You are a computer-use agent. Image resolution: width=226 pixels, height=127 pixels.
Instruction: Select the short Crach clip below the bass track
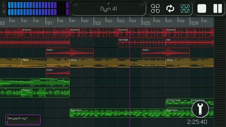(58, 73)
